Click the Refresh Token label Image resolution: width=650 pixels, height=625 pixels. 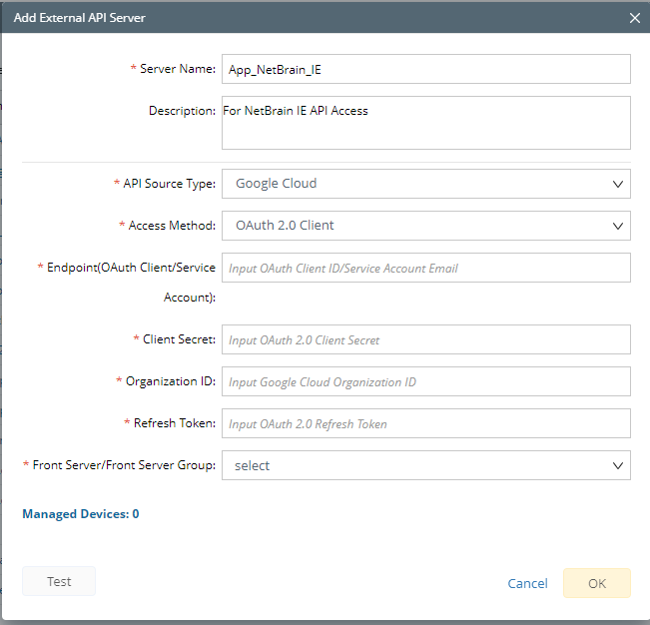(174, 423)
